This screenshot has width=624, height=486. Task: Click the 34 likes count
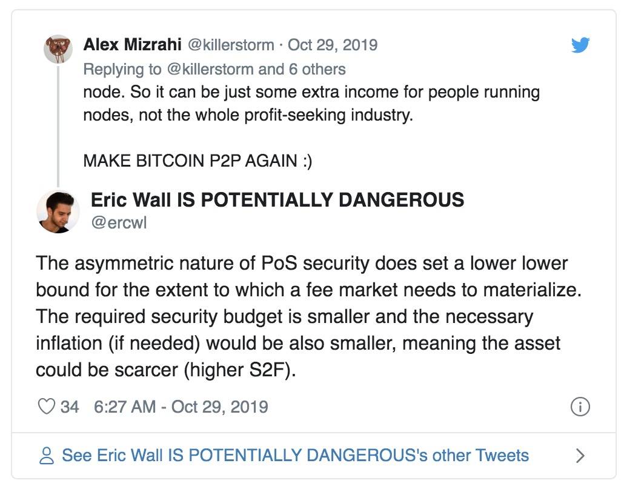coord(70,407)
